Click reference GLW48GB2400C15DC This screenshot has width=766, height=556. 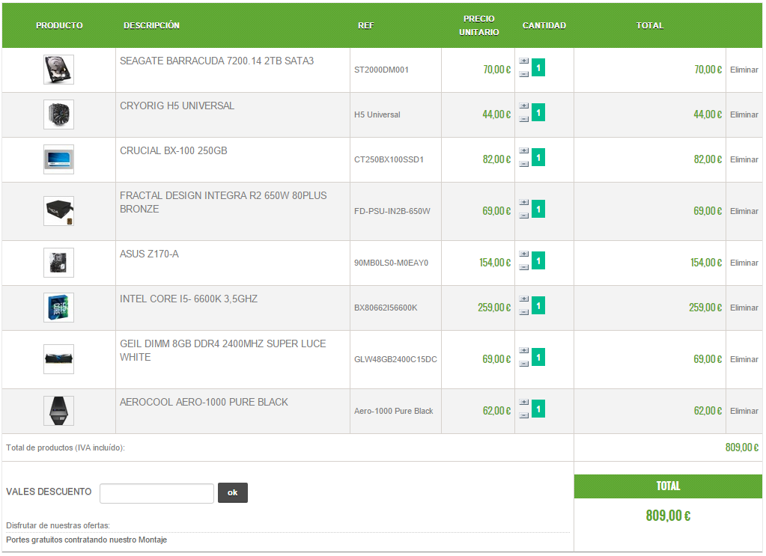click(395, 360)
